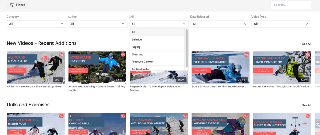Select All in the Skill list
This screenshot has height=135, width=320.
(x=157, y=32)
